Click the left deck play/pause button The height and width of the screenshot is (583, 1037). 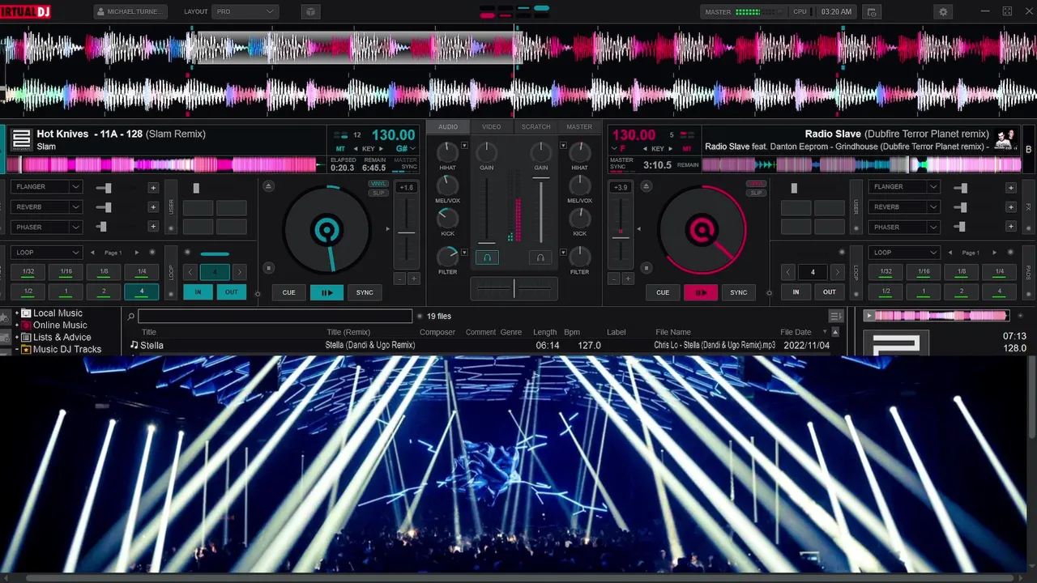tap(326, 292)
